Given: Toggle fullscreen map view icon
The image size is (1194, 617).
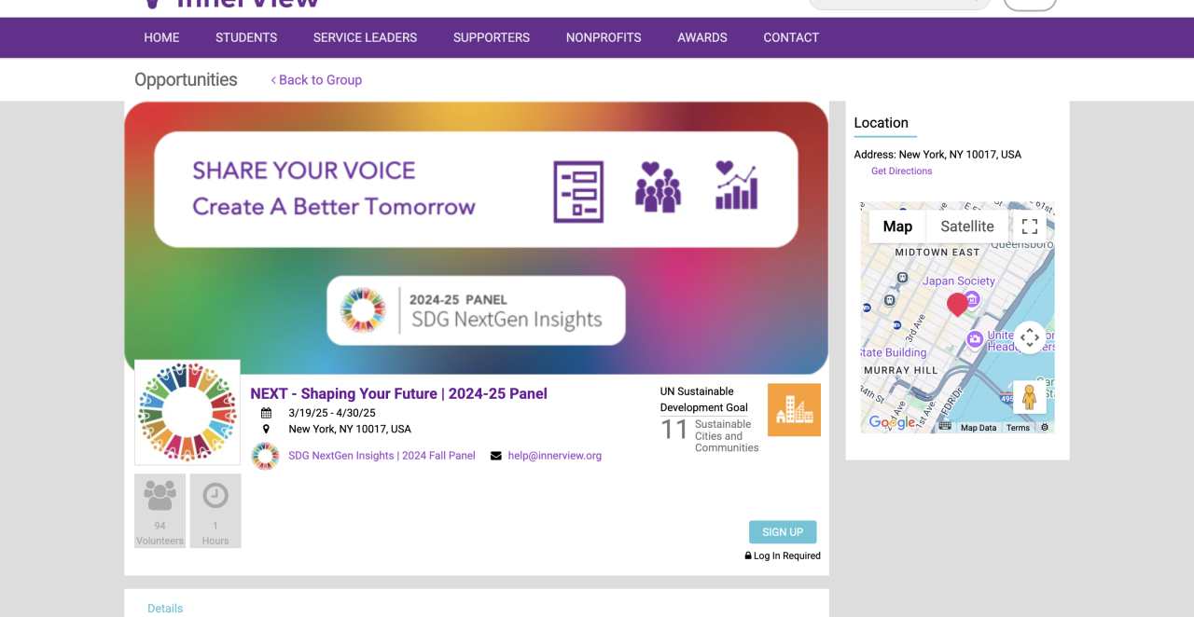Looking at the screenshot, I should pyautogui.click(x=1030, y=226).
